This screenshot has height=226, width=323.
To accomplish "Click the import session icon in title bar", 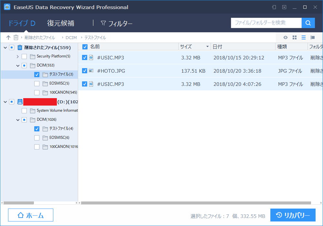I will click(x=274, y=7).
